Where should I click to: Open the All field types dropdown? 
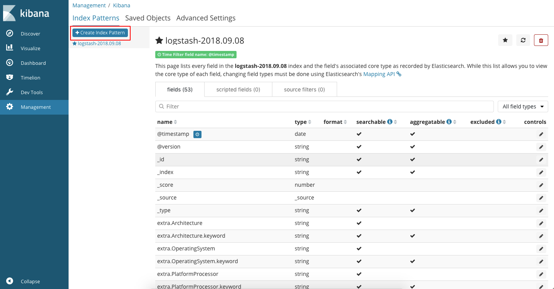522,106
